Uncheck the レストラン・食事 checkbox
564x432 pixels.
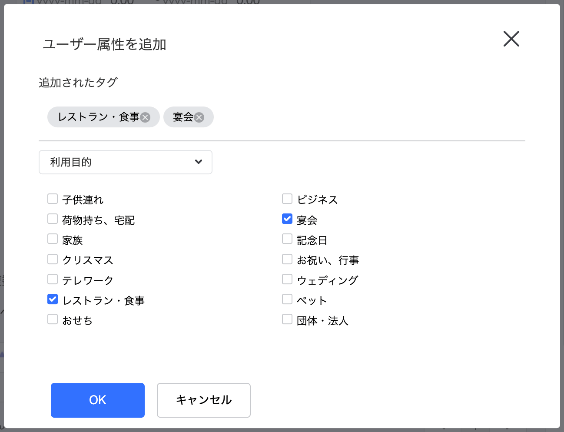pyautogui.click(x=53, y=299)
